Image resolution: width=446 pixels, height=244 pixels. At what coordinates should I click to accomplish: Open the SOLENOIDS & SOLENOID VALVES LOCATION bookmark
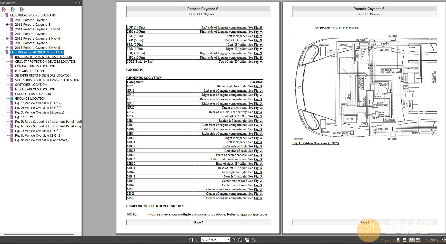(47, 80)
